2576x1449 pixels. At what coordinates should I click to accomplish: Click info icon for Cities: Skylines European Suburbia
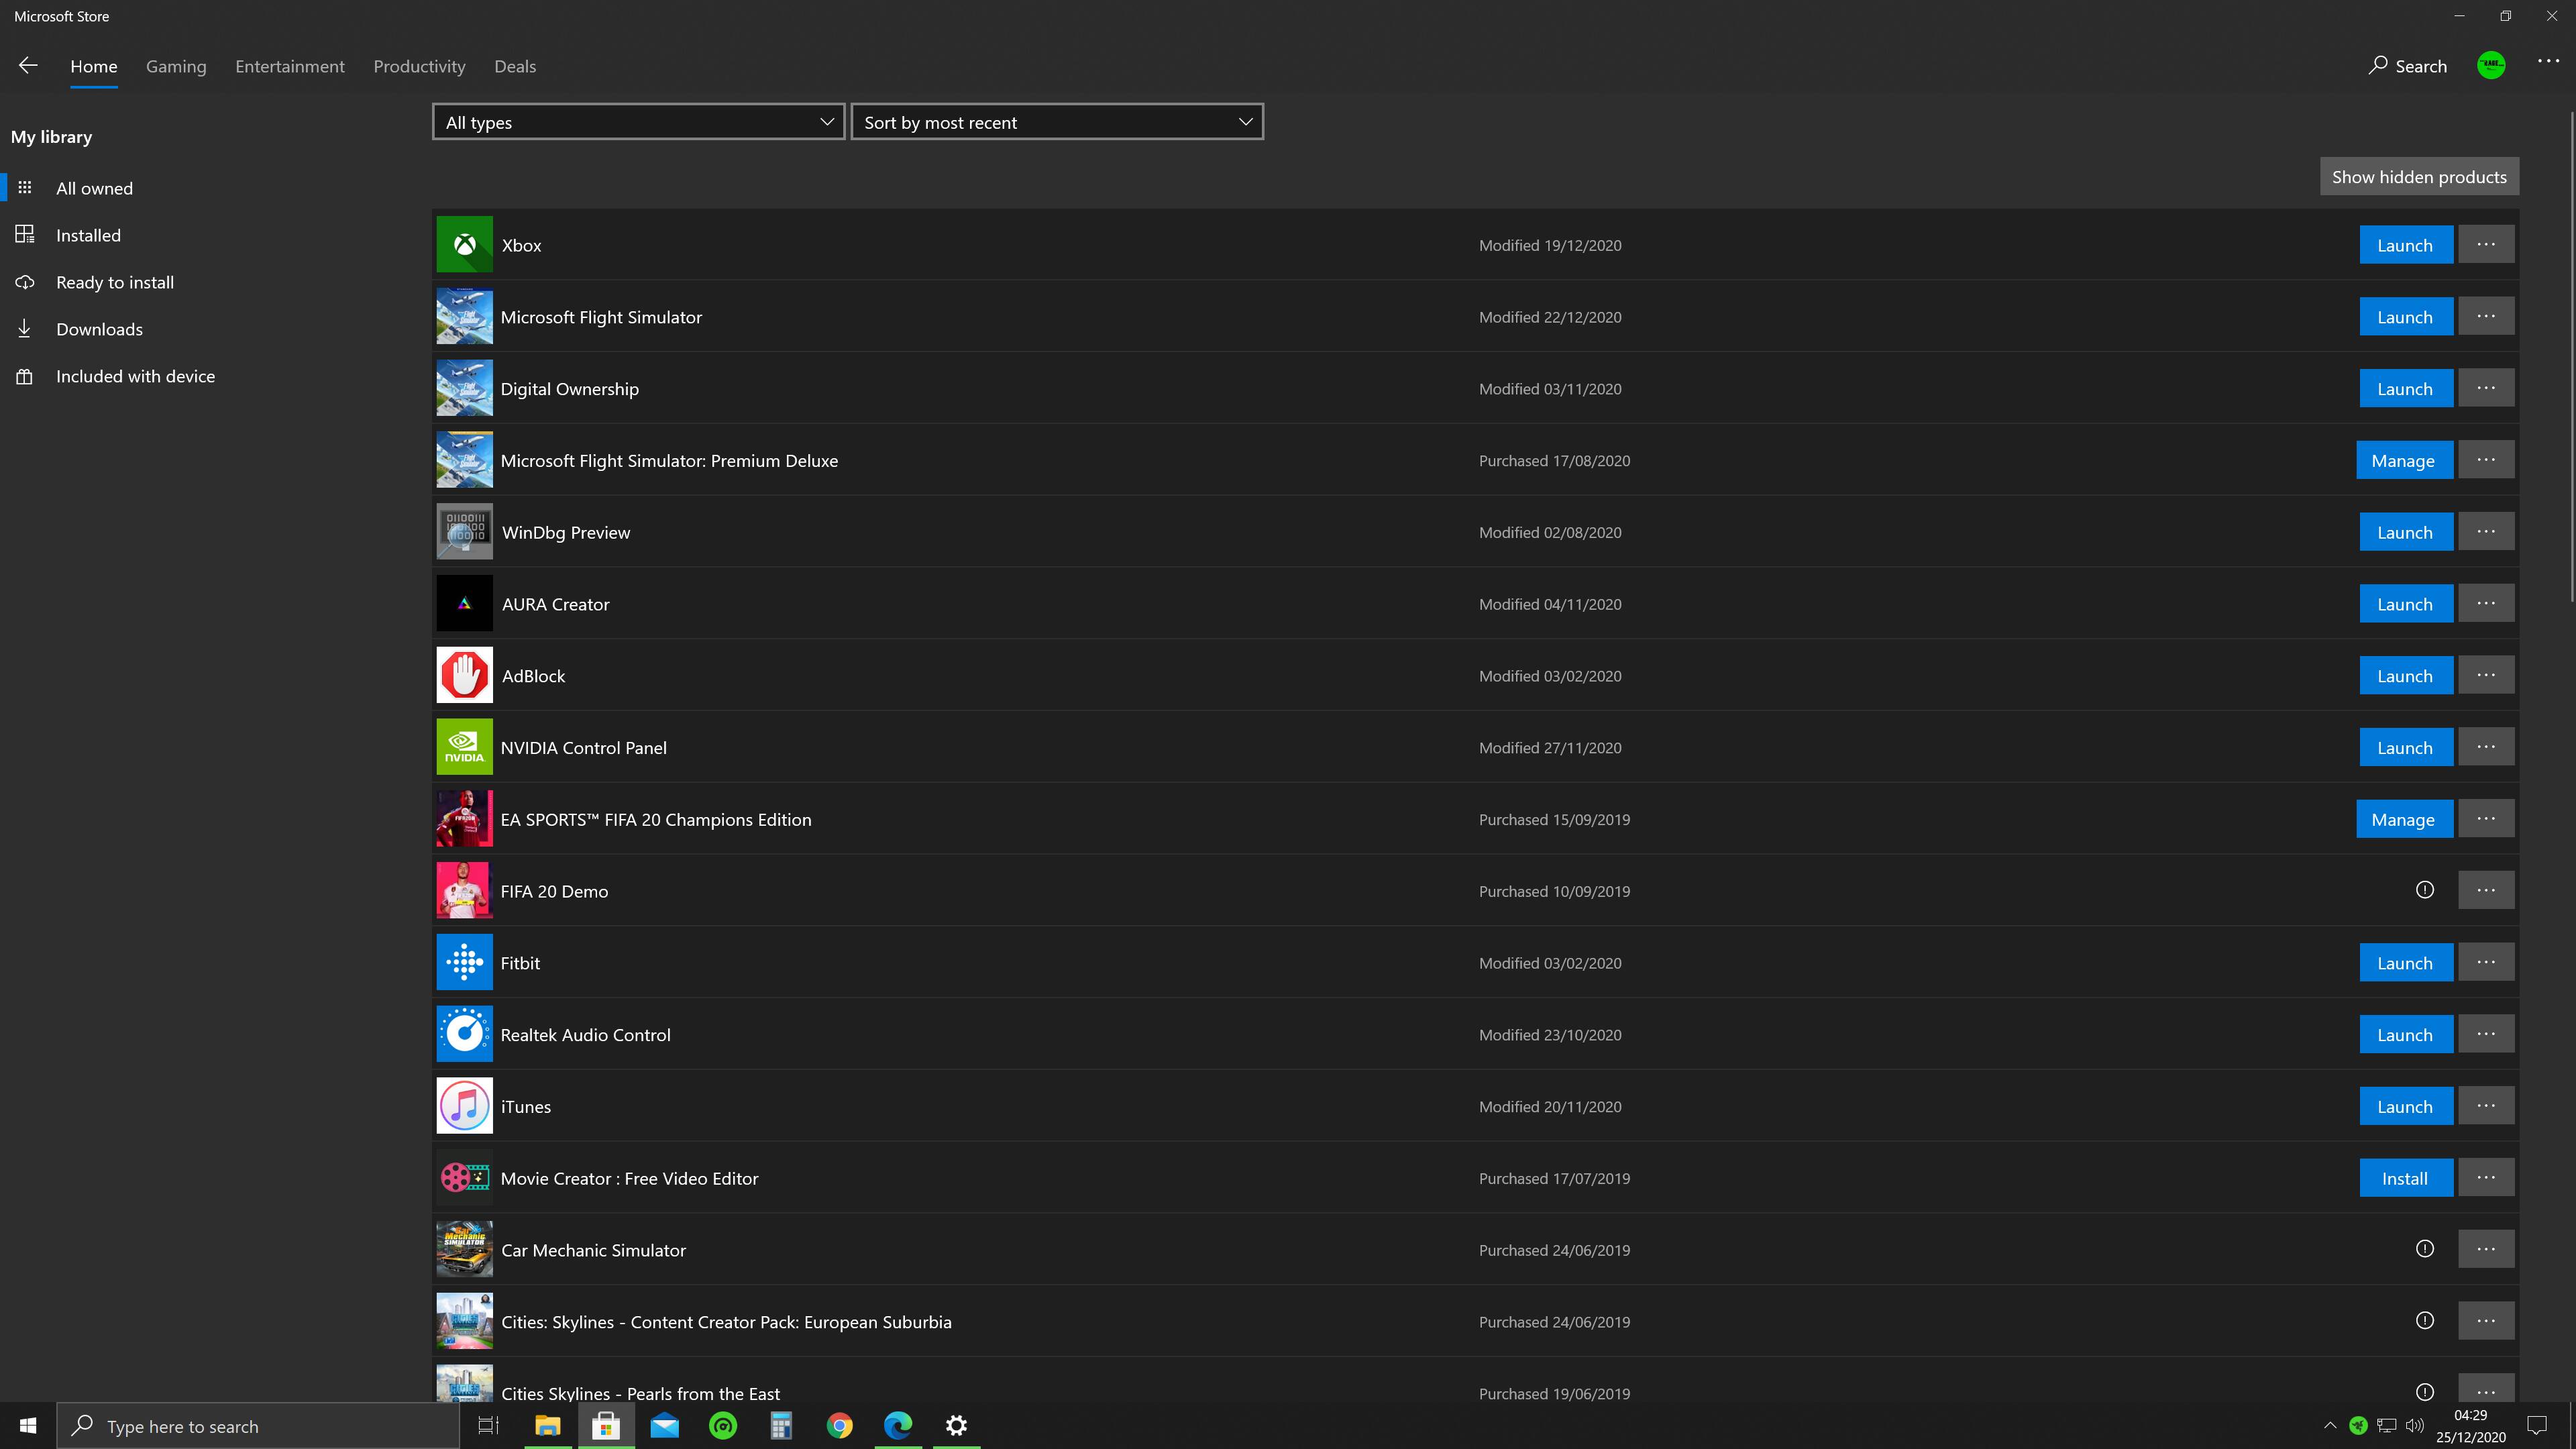point(2425,1321)
